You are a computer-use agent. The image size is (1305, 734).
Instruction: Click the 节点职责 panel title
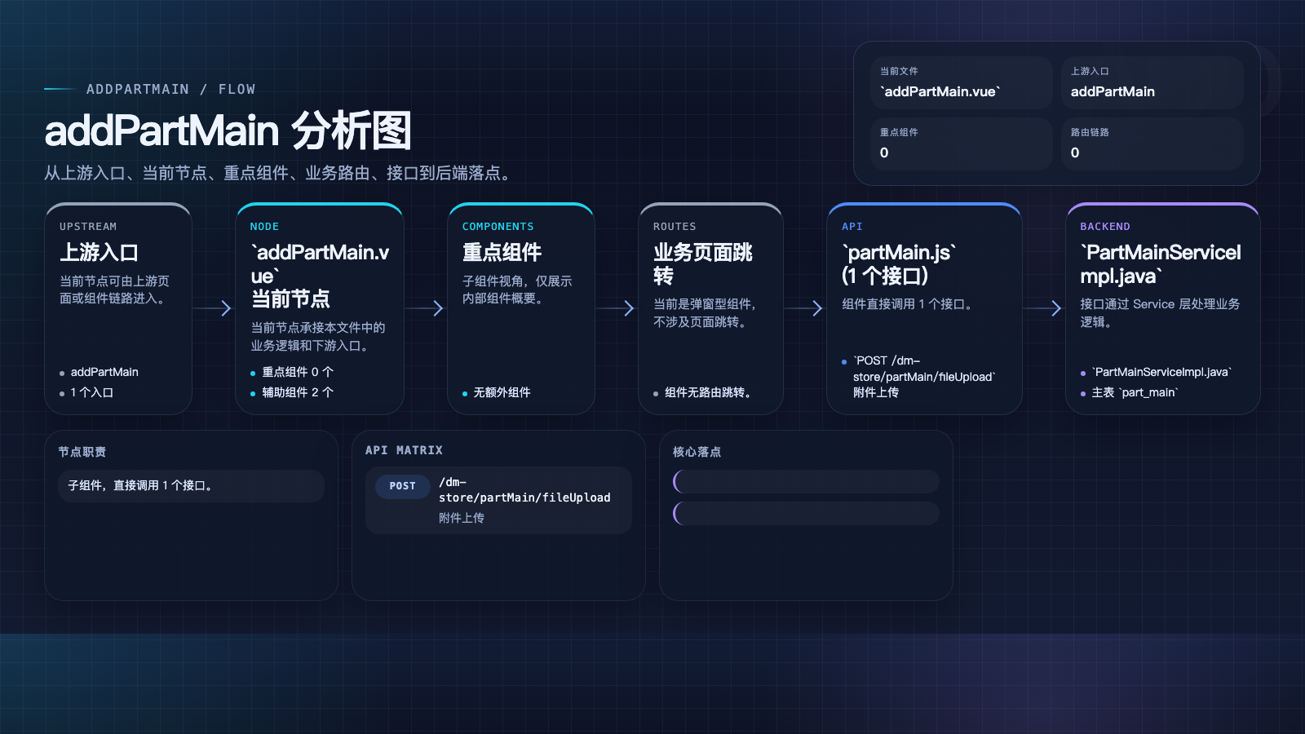(x=82, y=452)
